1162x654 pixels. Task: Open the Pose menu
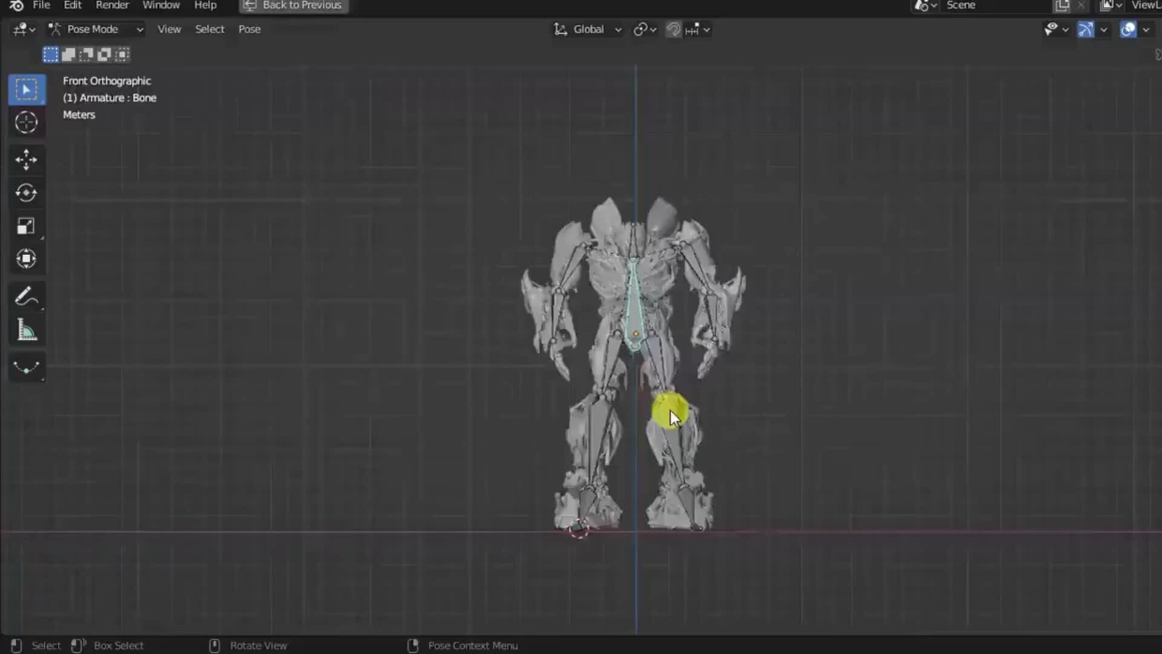pyautogui.click(x=249, y=29)
